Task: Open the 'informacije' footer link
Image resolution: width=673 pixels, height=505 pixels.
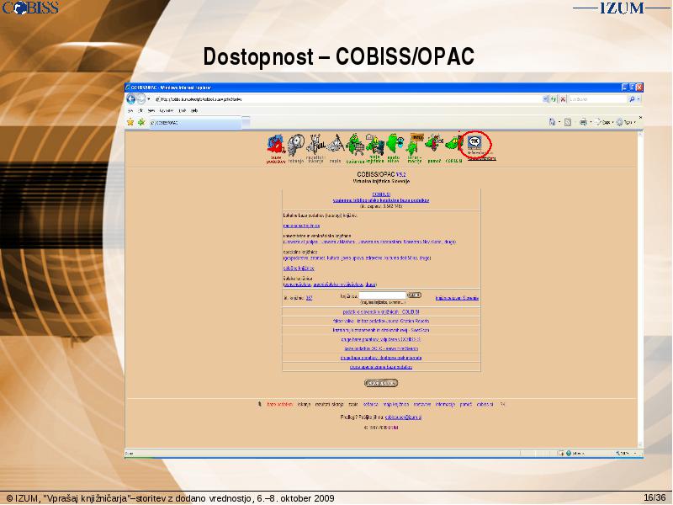Action: (x=445, y=405)
